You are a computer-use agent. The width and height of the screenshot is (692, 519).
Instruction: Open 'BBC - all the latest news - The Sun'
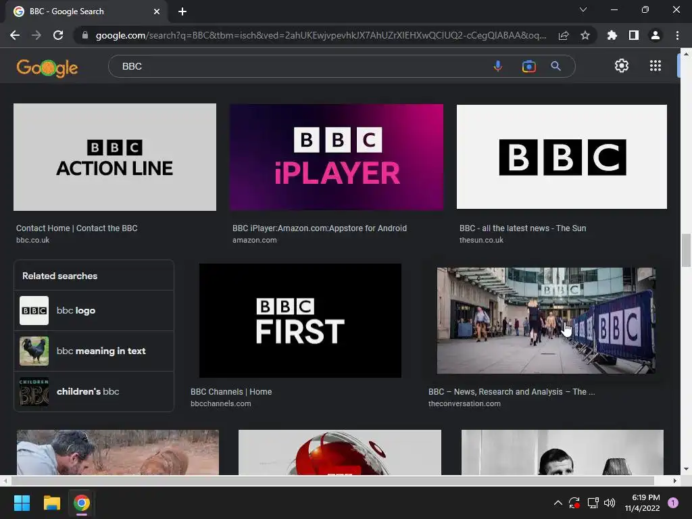point(522,228)
